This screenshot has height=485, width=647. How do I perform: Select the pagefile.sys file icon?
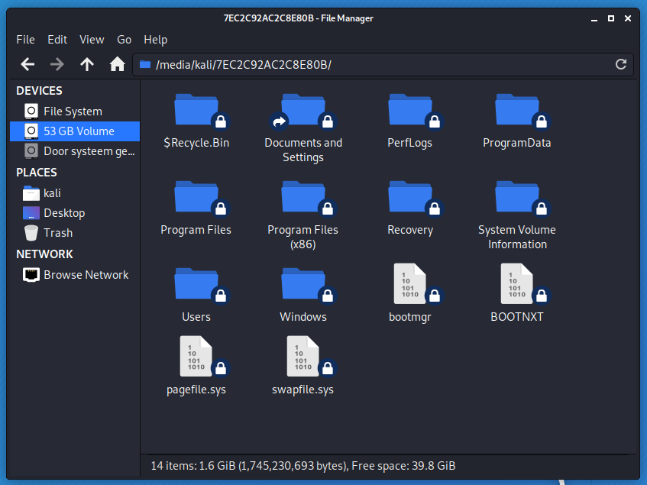click(x=196, y=356)
